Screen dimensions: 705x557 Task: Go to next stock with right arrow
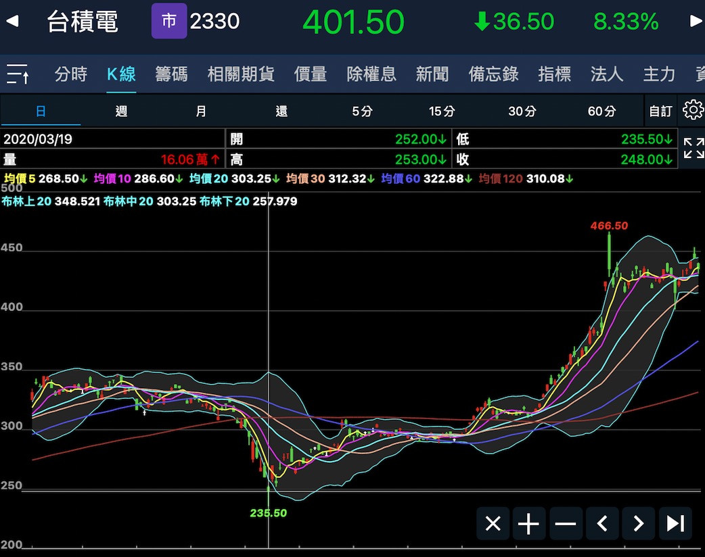click(x=696, y=22)
